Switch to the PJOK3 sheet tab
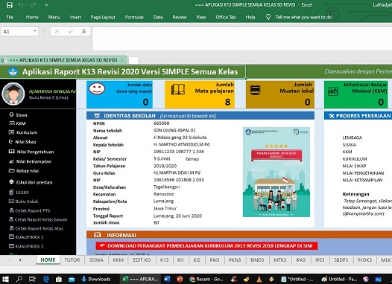 pyautogui.click(x=364, y=259)
